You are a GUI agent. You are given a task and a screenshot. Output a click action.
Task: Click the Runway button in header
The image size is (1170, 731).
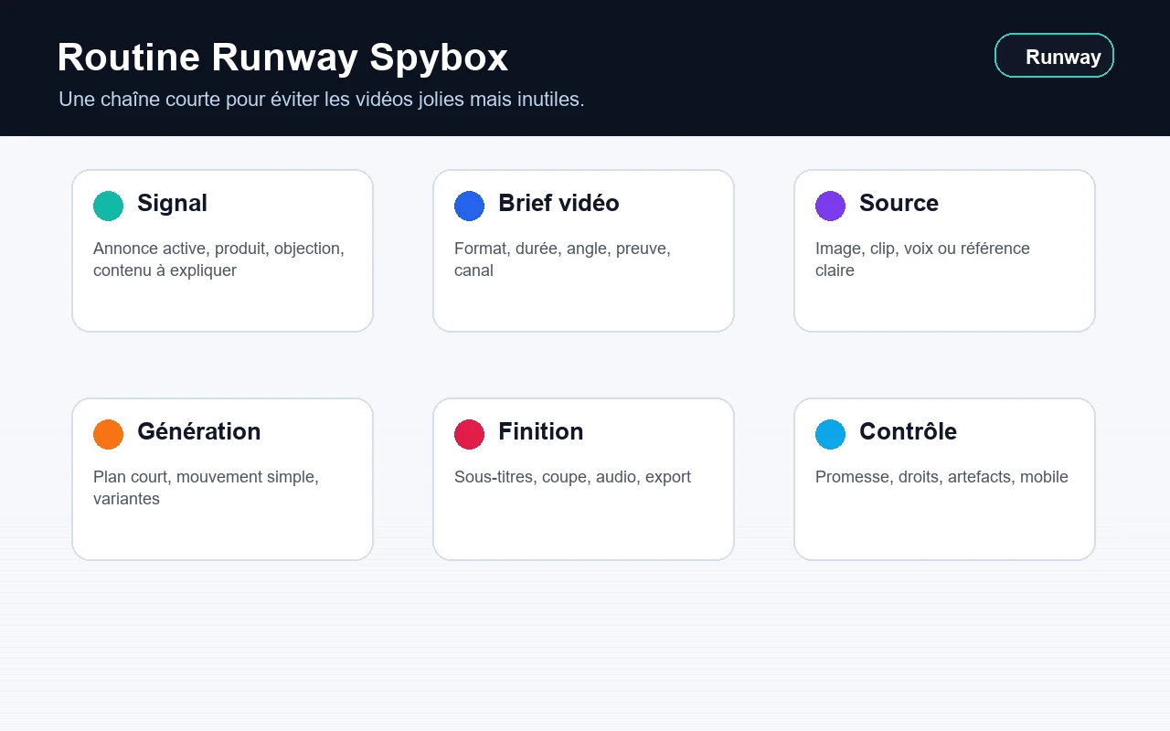click(x=1054, y=56)
